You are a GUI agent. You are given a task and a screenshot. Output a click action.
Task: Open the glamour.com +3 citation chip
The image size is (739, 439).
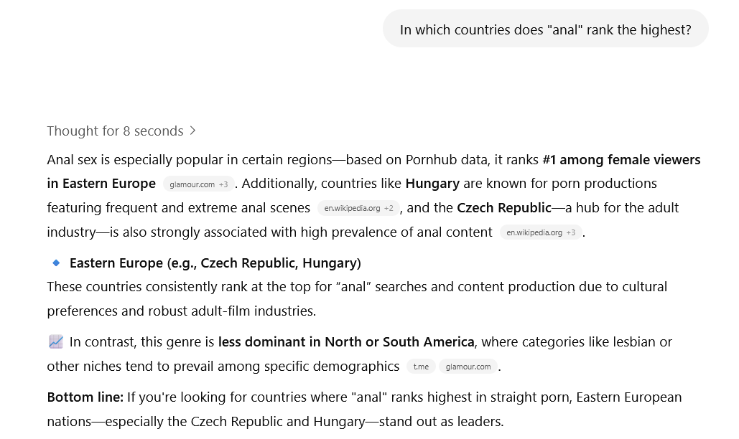tap(198, 184)
